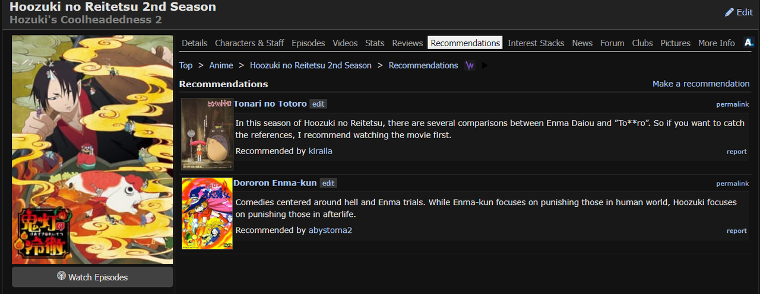Open the Interest Stacks tab
760x294 pixels.
pyautogui.click(x=536, y=43)
